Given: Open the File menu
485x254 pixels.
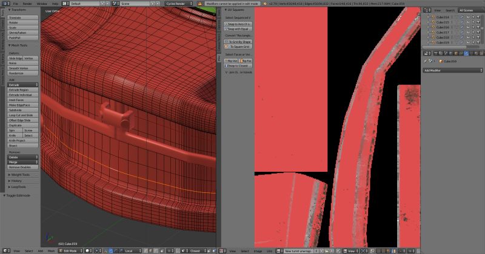Looking at the screenshot, I should [x=16, y=4].
